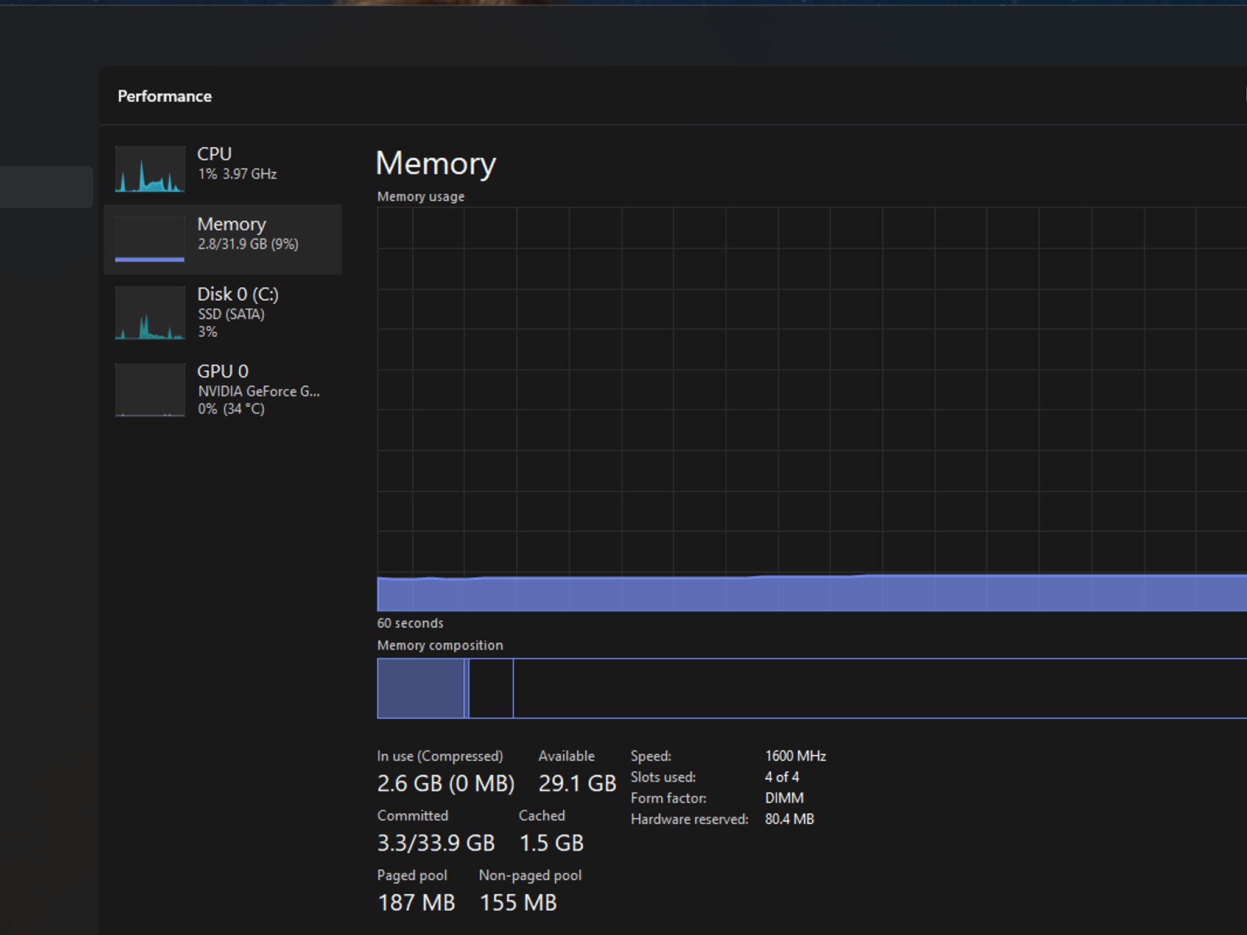The width and height of the screenshot is (1247, 935).
Task: Click the in-use segment of Memory composition
Action: pos(421,688)
